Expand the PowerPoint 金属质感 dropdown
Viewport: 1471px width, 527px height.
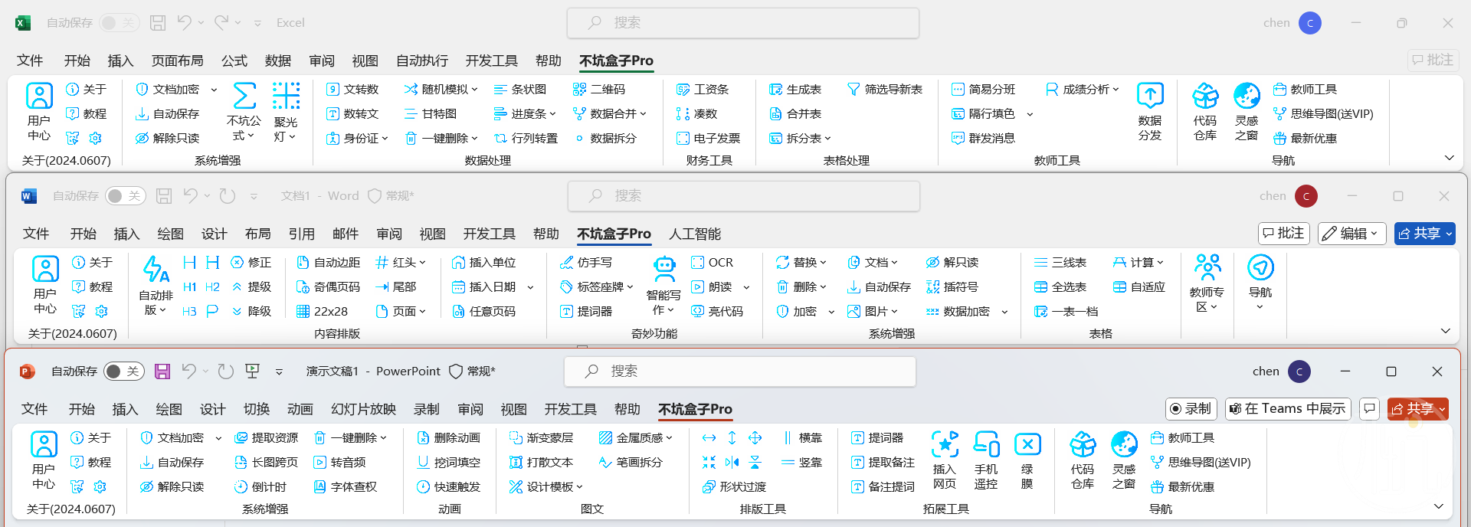tap(669, 438)
